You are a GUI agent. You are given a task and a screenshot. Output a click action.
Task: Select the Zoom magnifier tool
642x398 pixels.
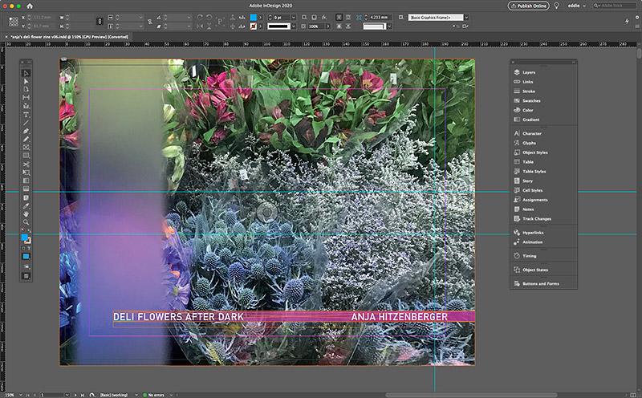pyautogui.click(x=26, y=222)
